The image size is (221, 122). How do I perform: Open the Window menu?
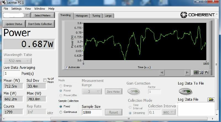click(x=40, y=9)
